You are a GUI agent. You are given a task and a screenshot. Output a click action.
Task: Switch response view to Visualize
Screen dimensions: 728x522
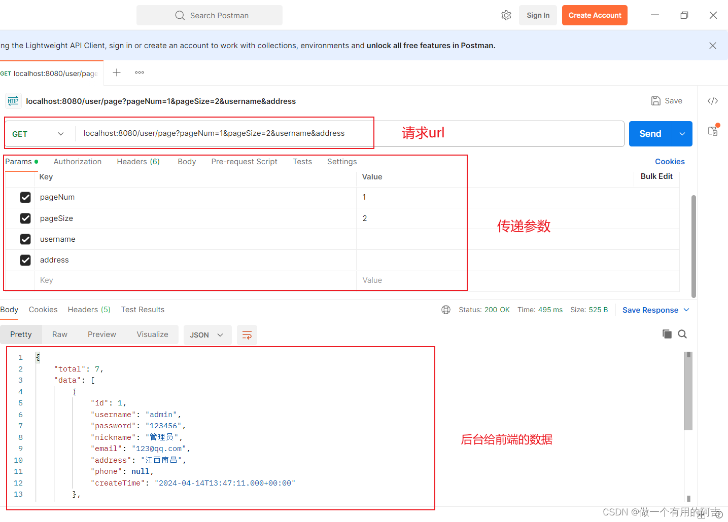[152, 334]
